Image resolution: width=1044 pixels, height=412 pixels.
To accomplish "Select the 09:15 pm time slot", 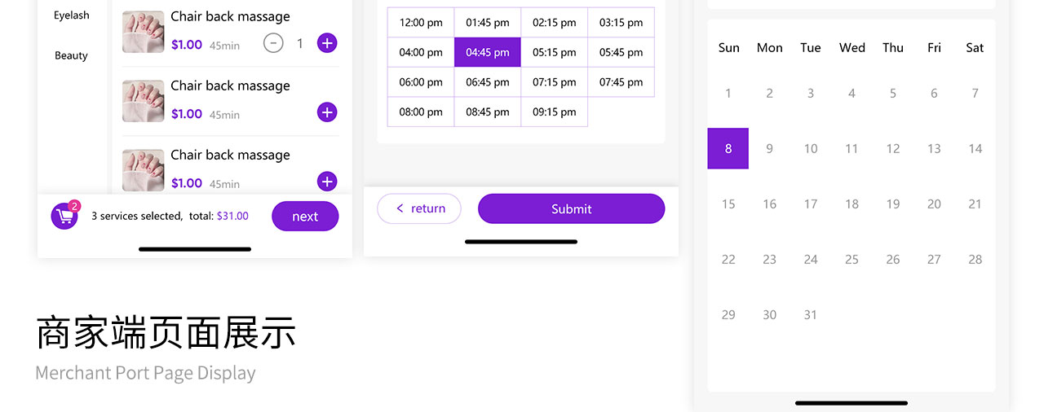I will (555, 112).
